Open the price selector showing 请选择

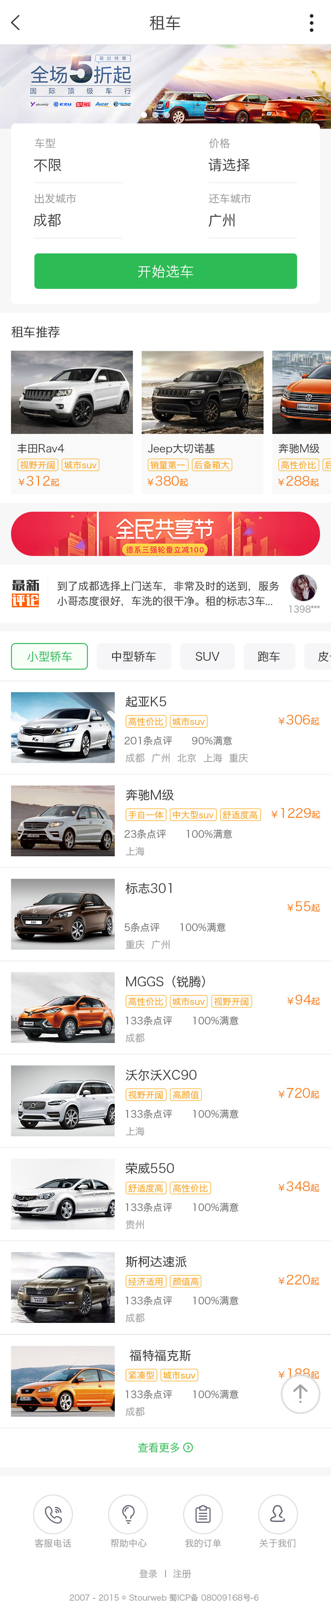pos(252,165)
